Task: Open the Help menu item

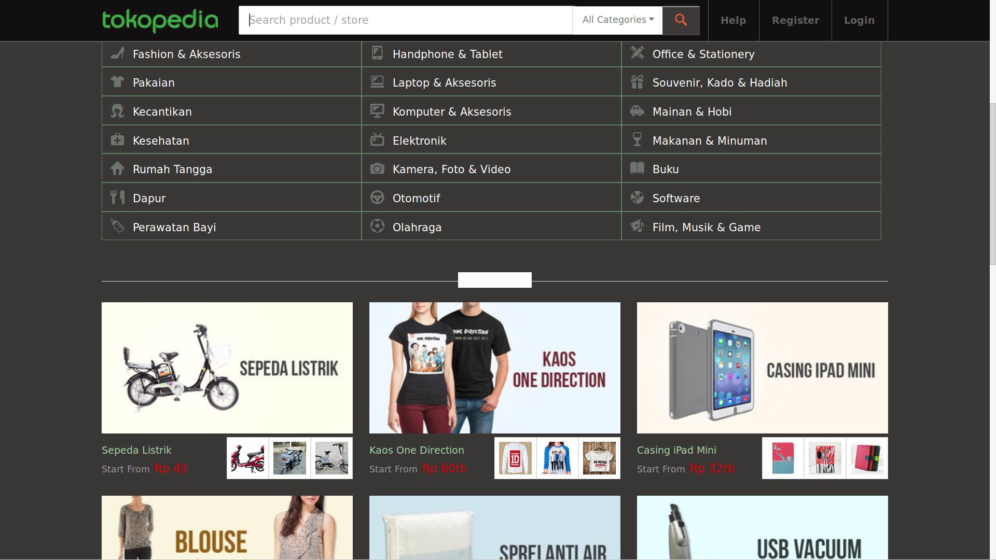Action: [x=733, y=20]
